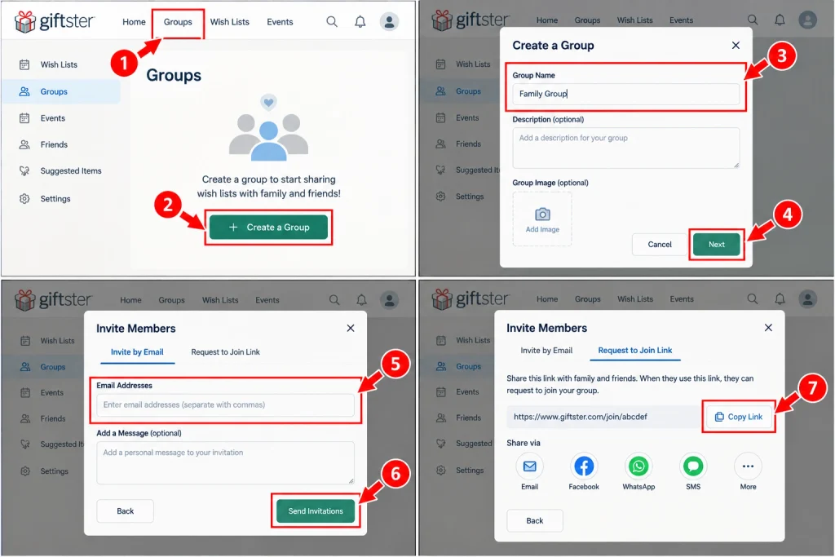This screenshot has width=835, height=557.
Task: Close the bottom-right Invite Members dialog
Action: click(768, 328)
